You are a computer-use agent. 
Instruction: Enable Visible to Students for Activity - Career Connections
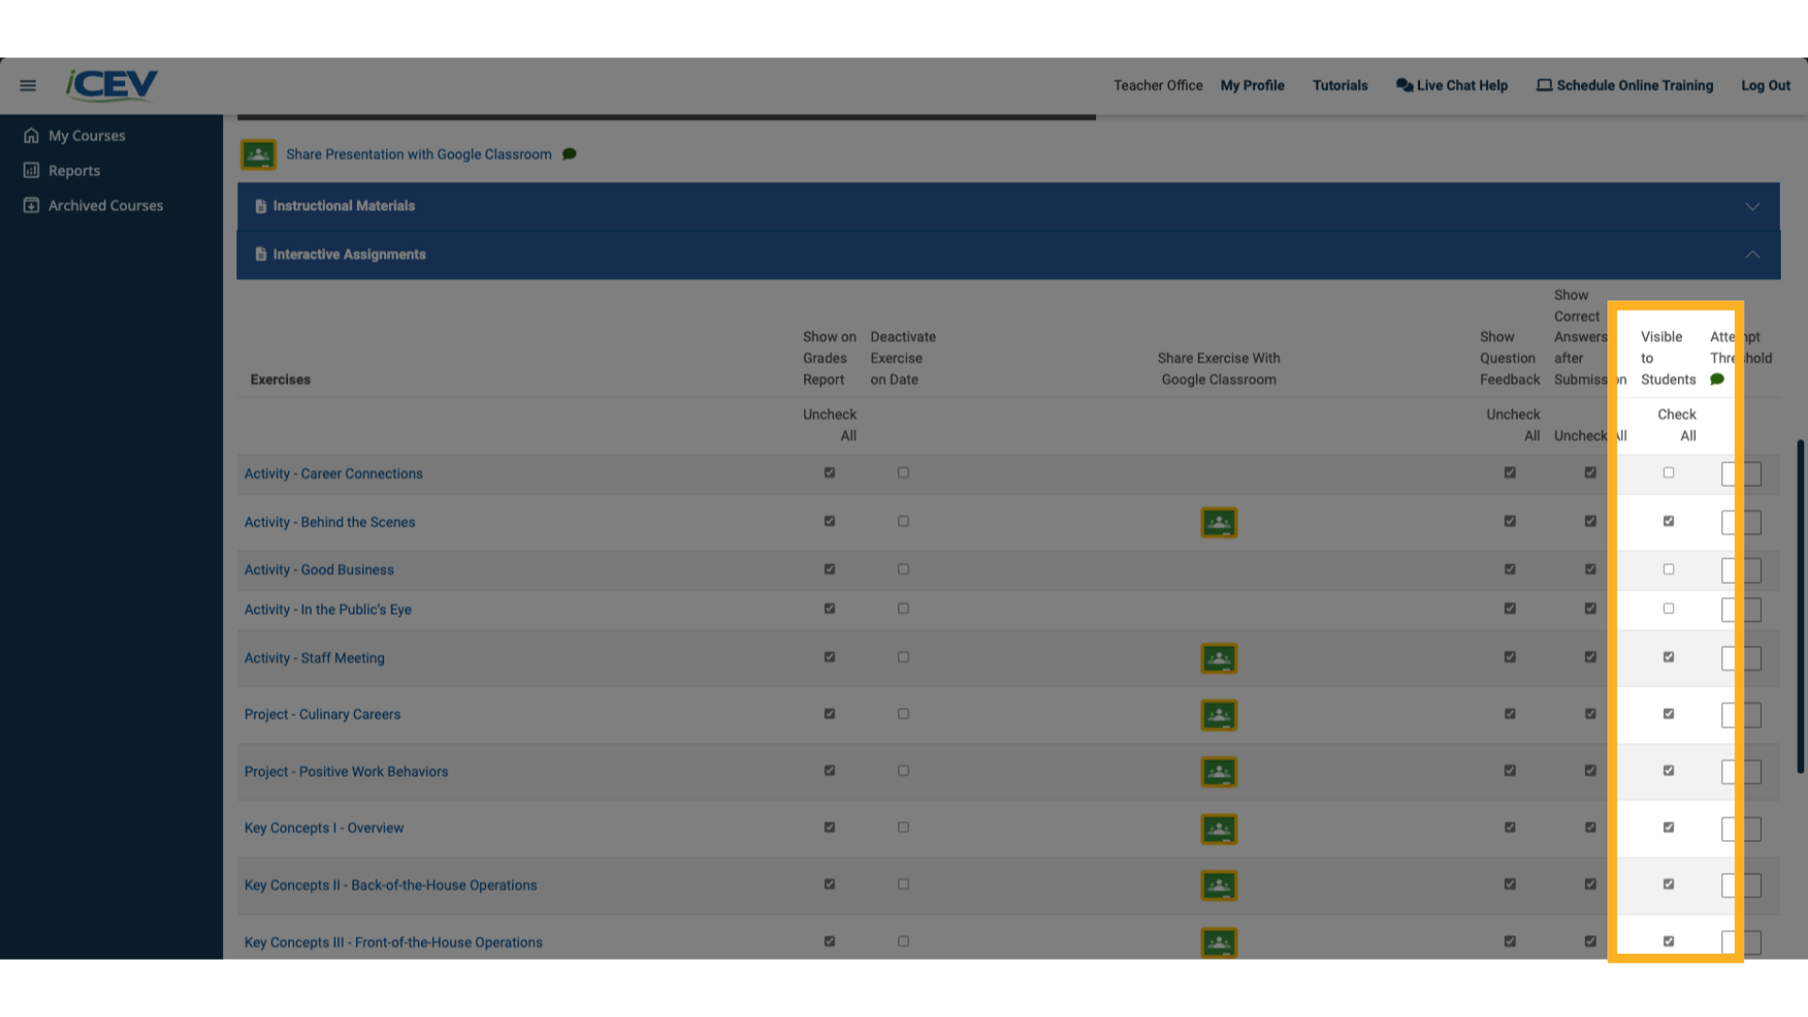click(1669, 473)
